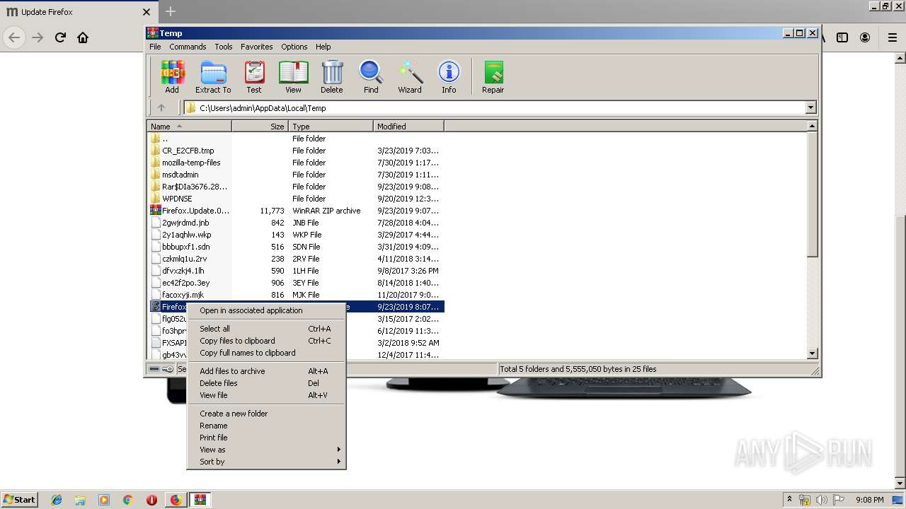
Task: Open the Tools menu
Action: (224, 47)
